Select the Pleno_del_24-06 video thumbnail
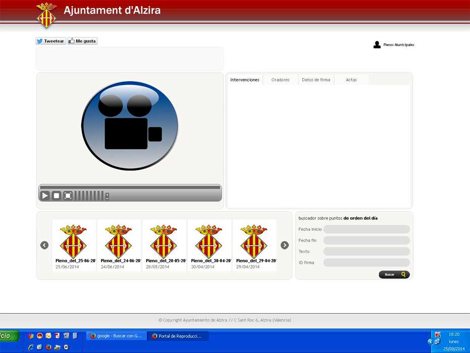The image size is (470, 353). click(119, 245)
